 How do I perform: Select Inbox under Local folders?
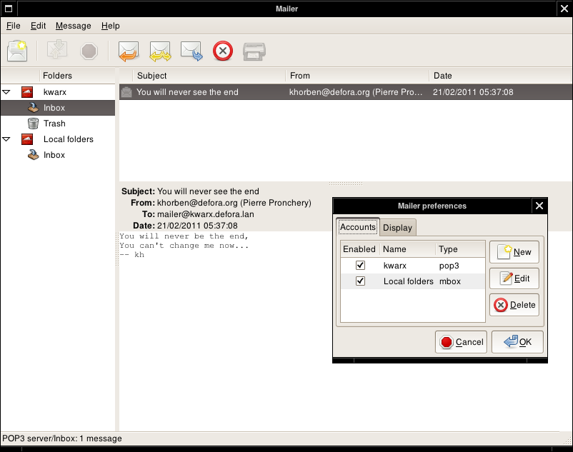point(54,155)
